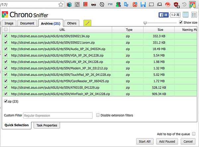199x147 pixels.
Task: Open the Google Translate extension icon
Action: point(126,5)
